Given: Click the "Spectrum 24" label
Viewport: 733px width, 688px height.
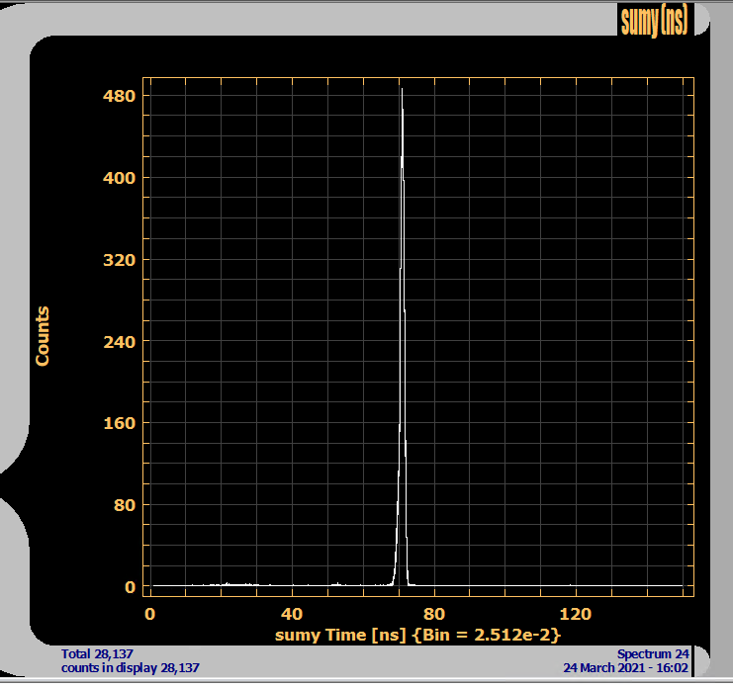Looking at the screenshot, I should tap(653, 654).
